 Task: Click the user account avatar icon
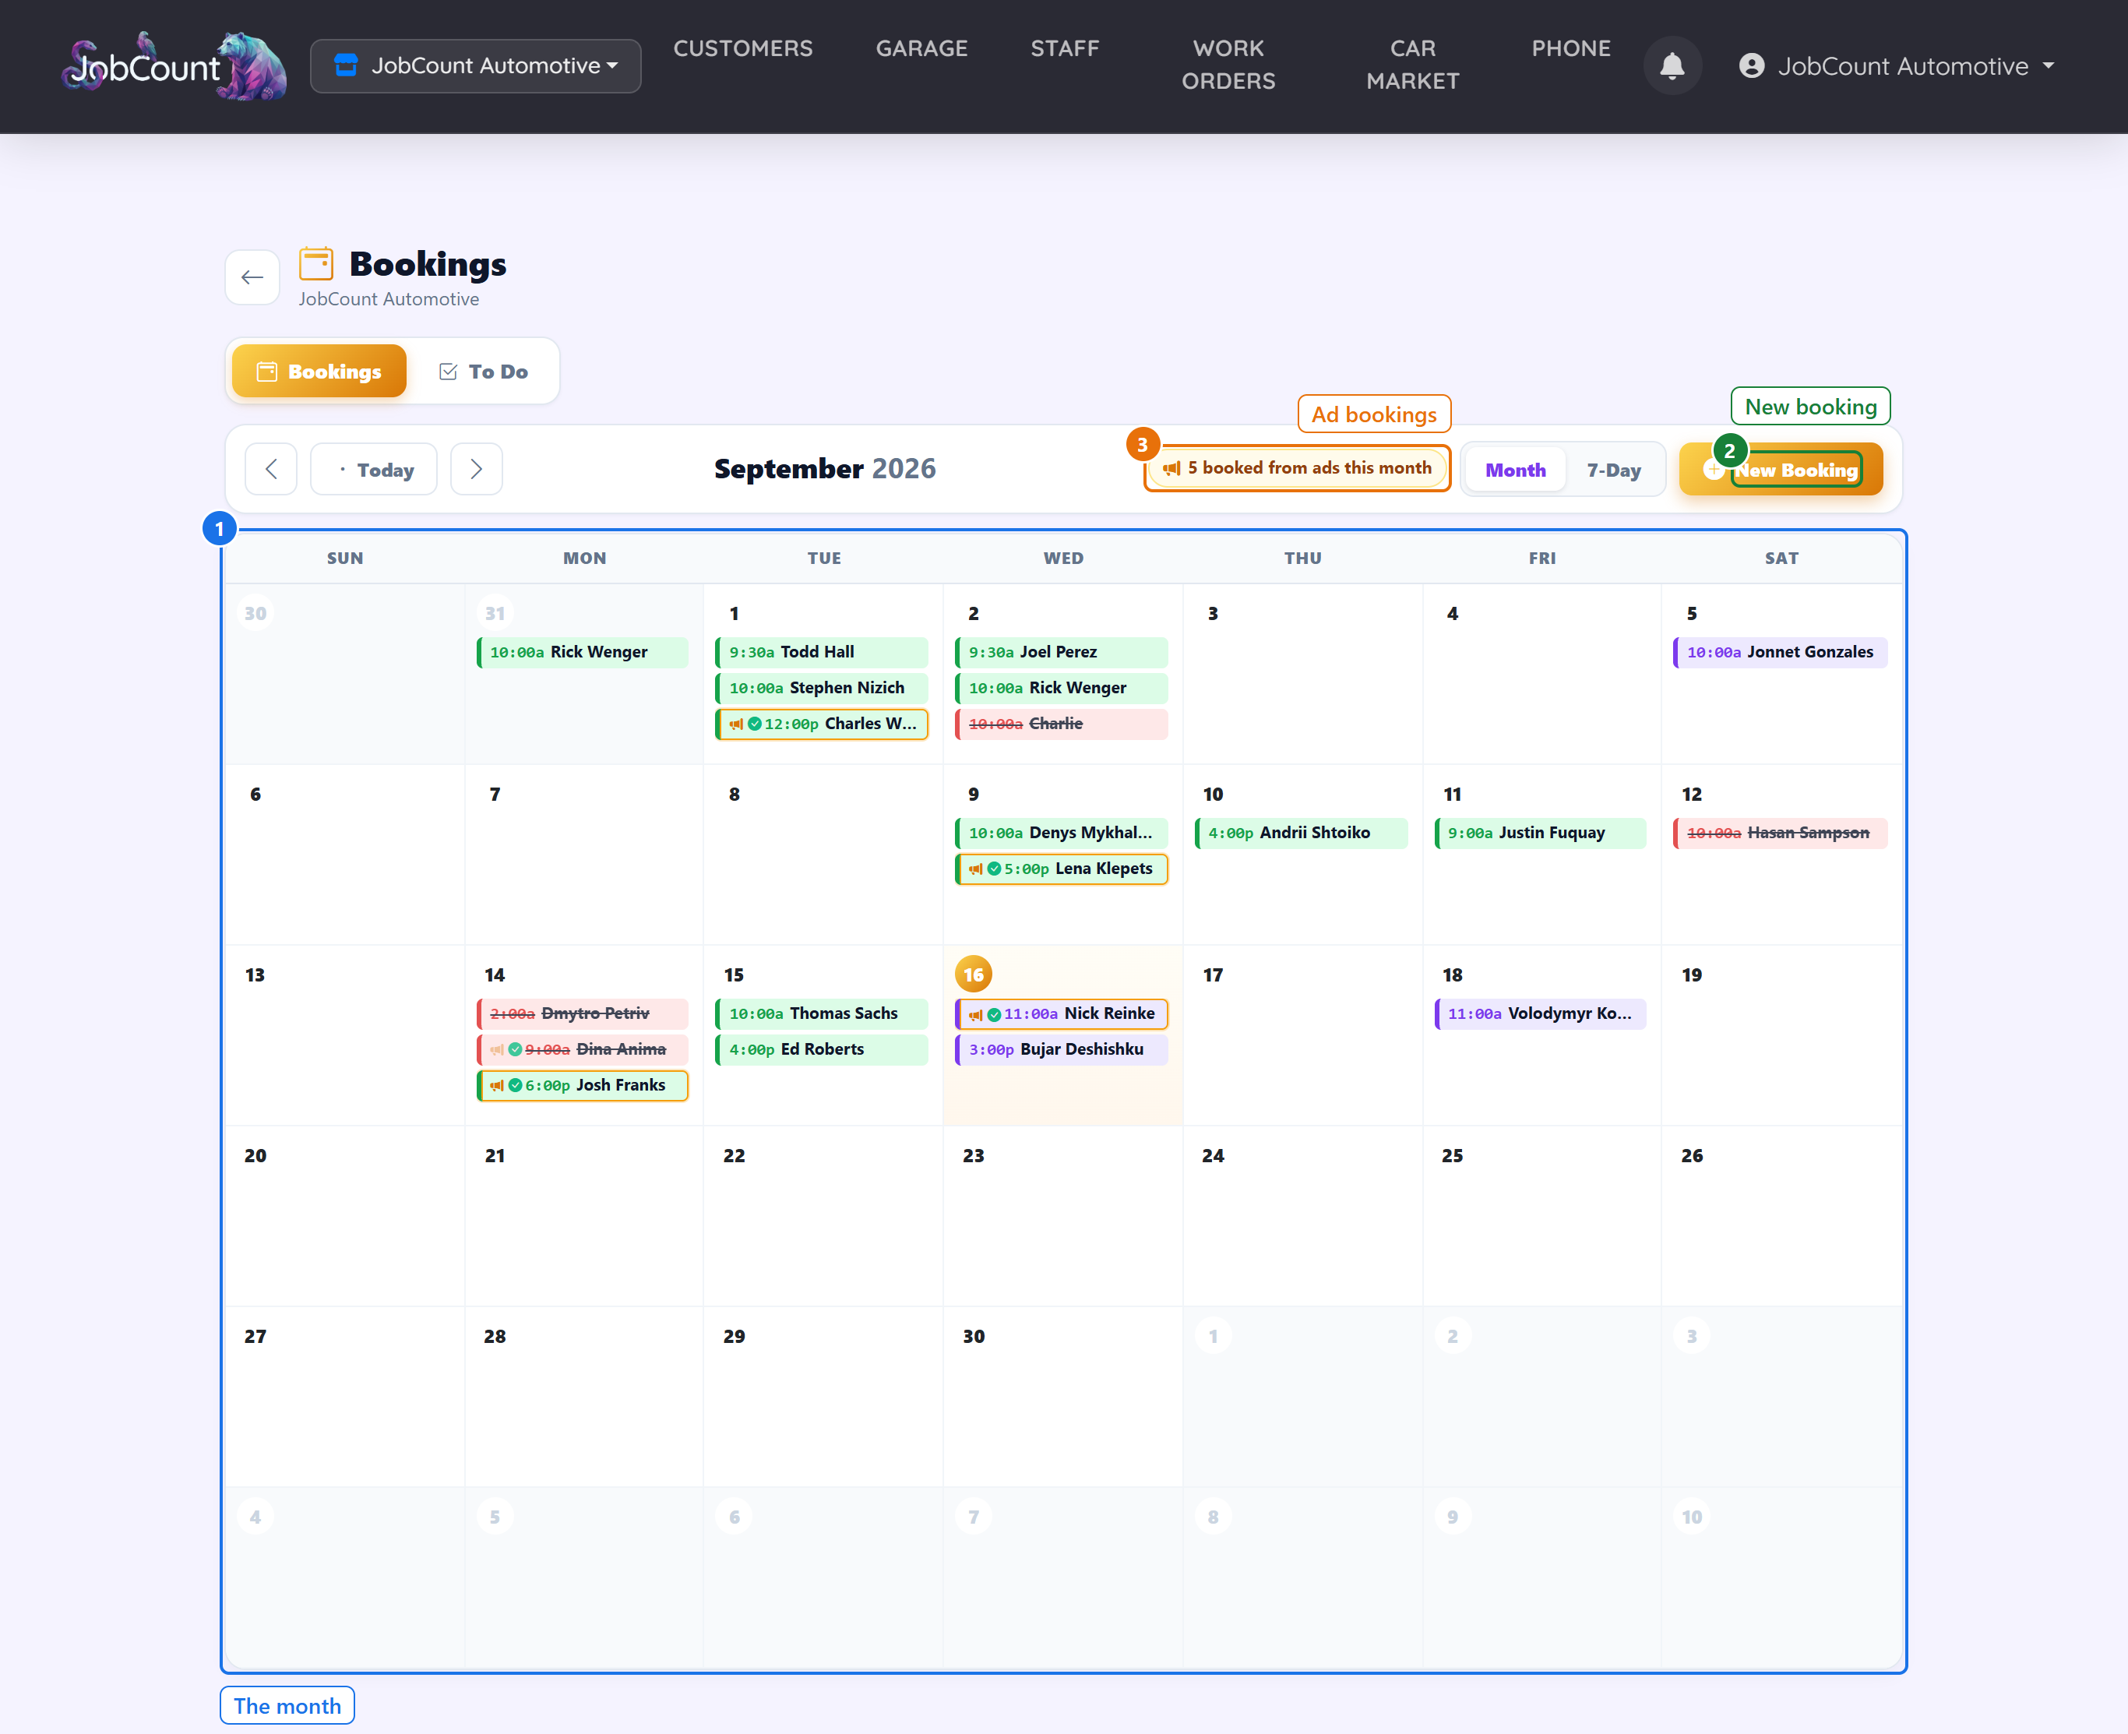pos(1752,66)
